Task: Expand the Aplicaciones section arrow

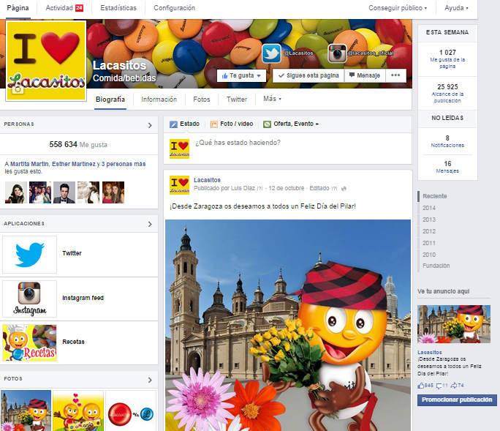Action: pyautogui.click(x=150, y=224)
